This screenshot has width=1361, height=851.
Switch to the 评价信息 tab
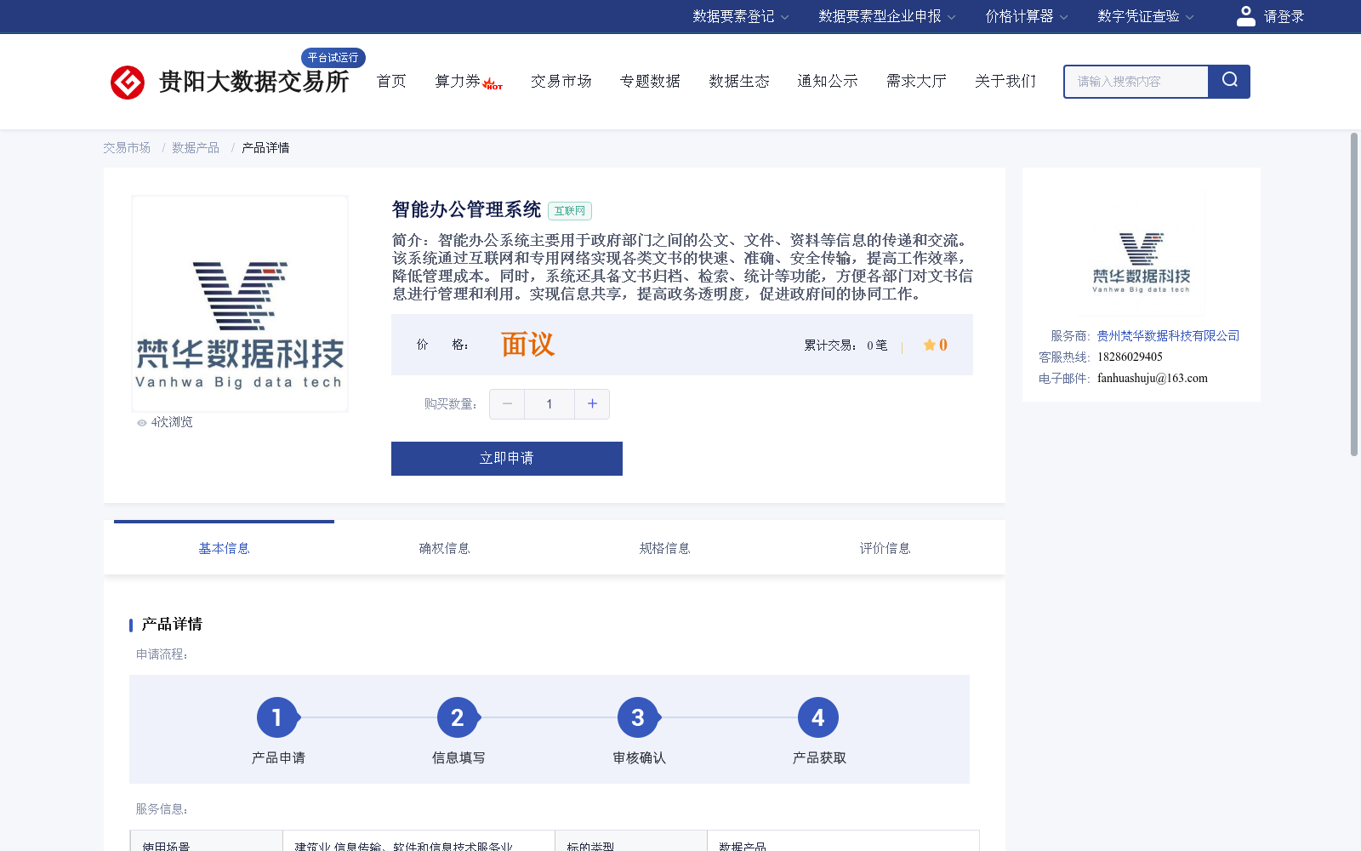885,548
